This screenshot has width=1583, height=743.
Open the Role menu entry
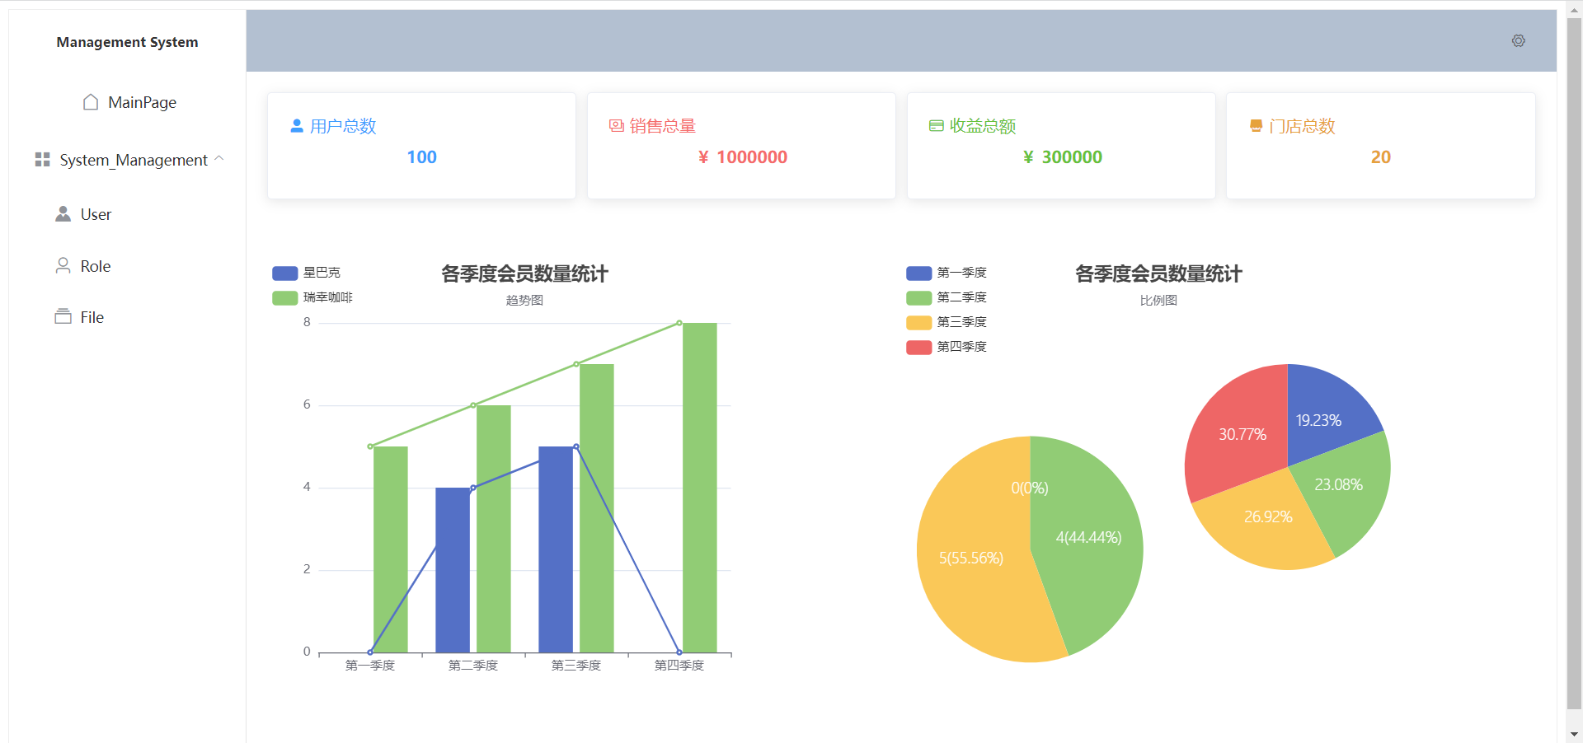tap(128, 265)
